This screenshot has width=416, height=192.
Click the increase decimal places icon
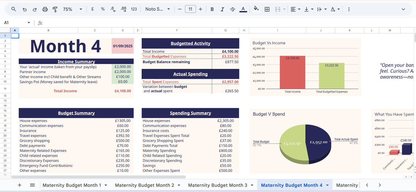(x=123, y=9)
